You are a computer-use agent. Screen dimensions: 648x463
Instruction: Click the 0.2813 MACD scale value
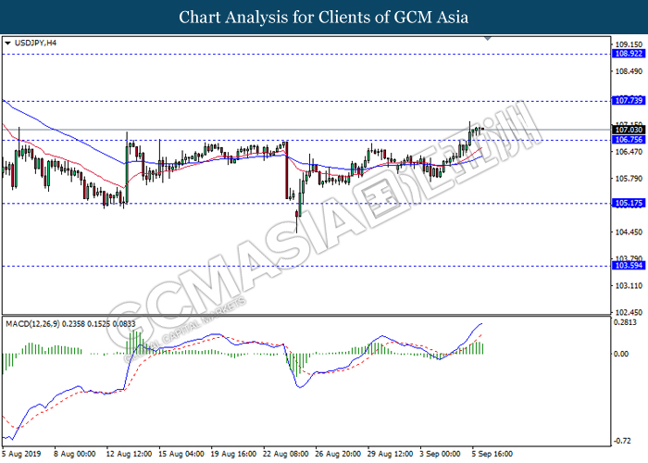pyautogui.click(x=625, y=322)
